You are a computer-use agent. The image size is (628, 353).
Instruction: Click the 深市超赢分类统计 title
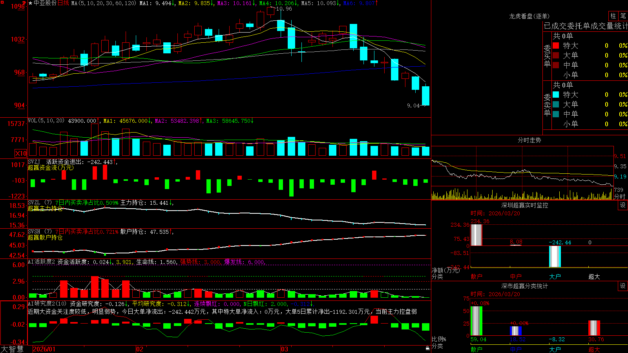[x=525, y=286]
